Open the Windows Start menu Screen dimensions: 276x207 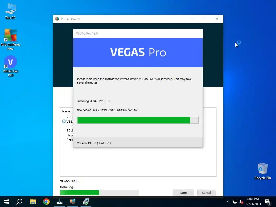(6, 202)
